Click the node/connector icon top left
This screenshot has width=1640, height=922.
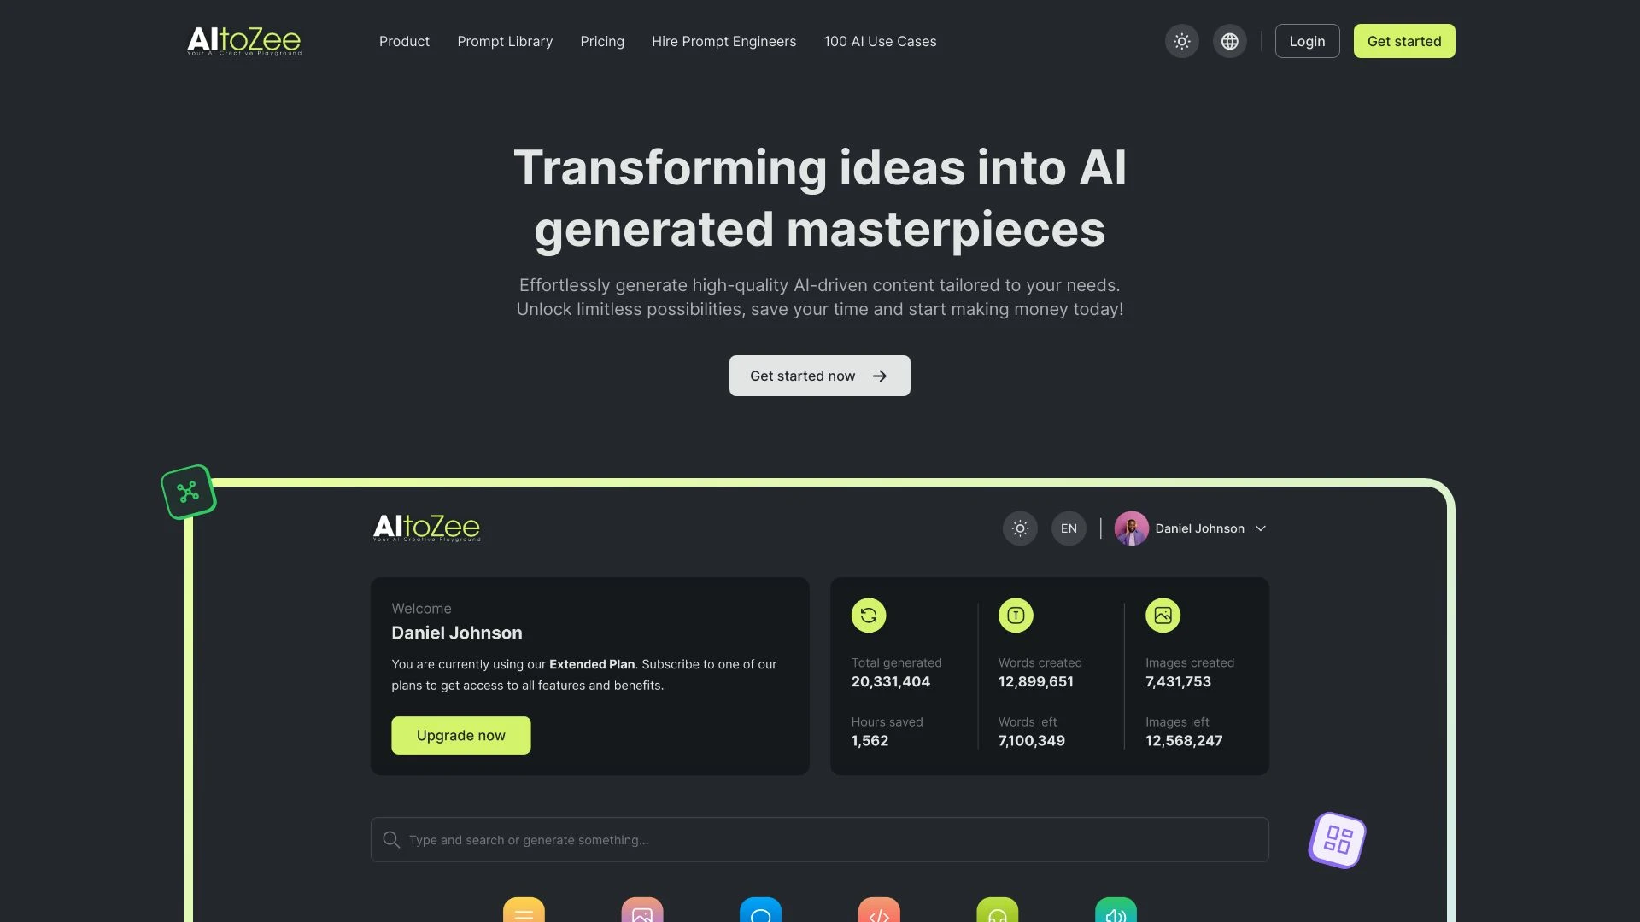pos(188,492)
